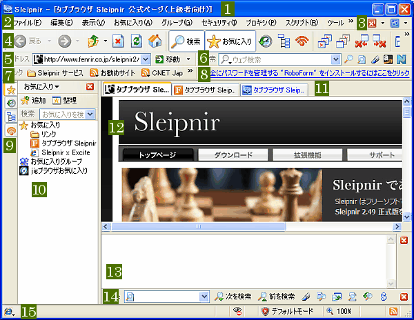Image resolution: width=414 pixels, height=320 pixels.
Task: Open the セキュリティ menu
Action: coord(219,23)
